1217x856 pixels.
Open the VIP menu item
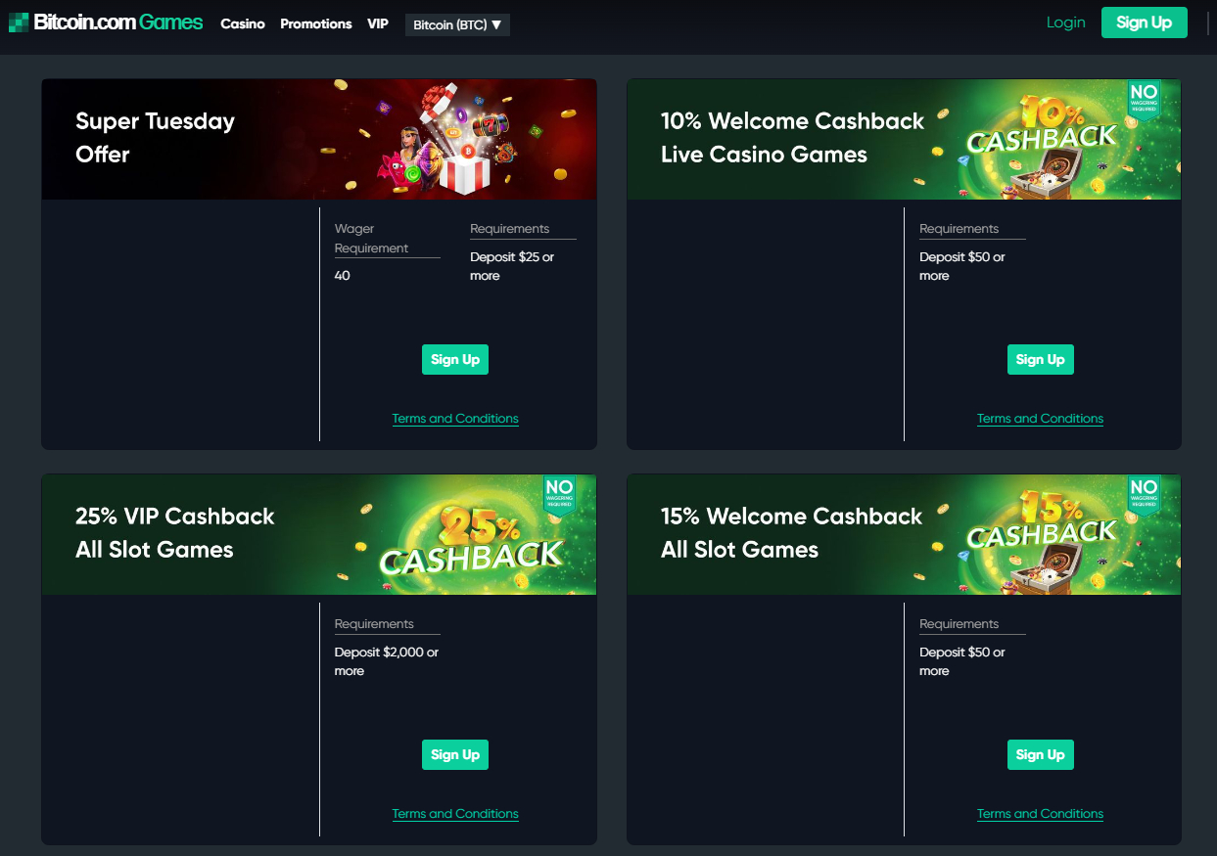378,23
